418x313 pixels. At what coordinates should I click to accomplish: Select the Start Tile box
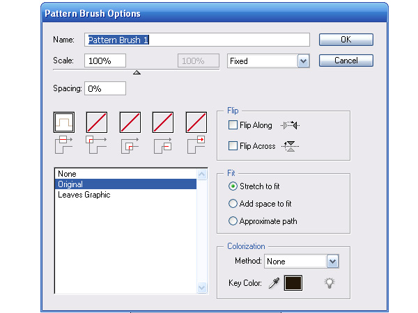163,122
